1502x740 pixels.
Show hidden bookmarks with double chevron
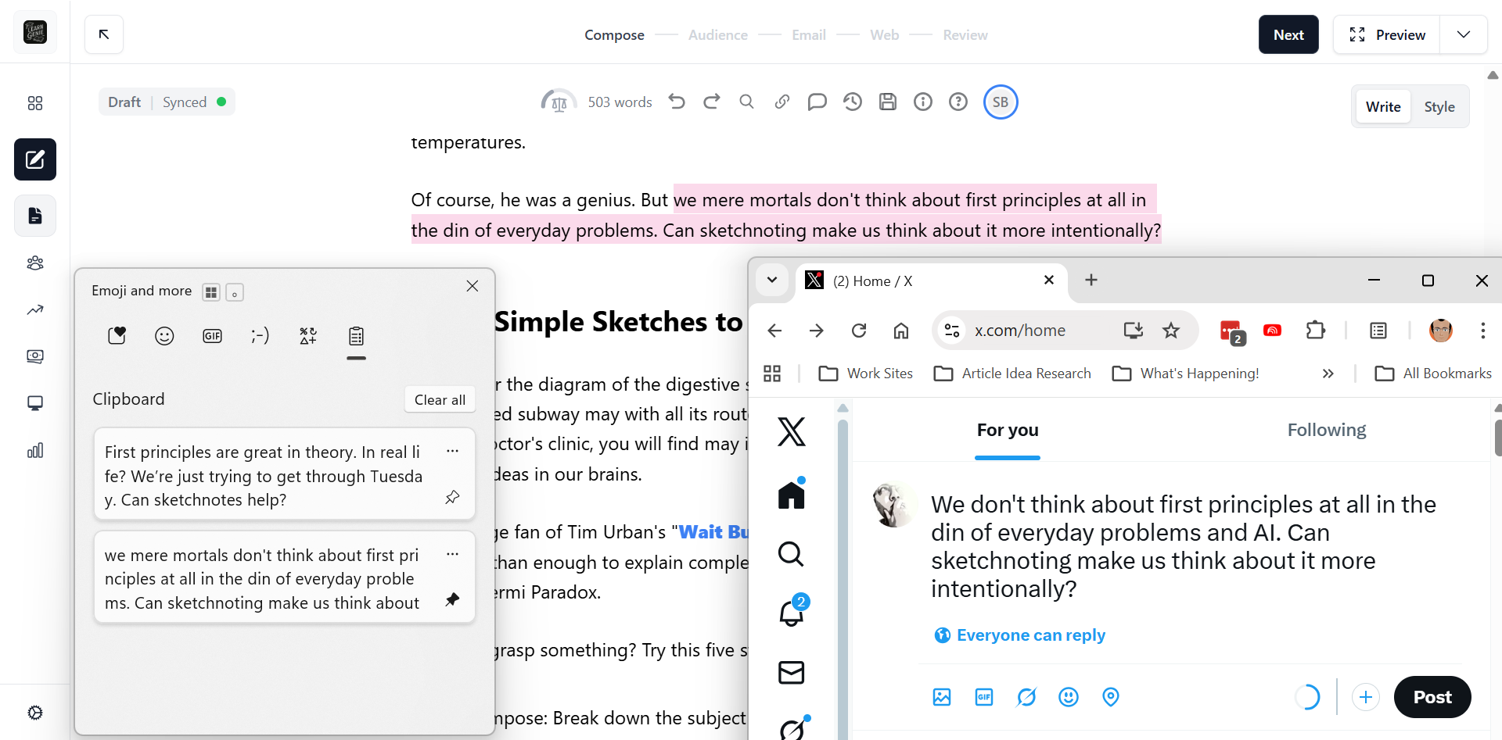pos(1328,374)
